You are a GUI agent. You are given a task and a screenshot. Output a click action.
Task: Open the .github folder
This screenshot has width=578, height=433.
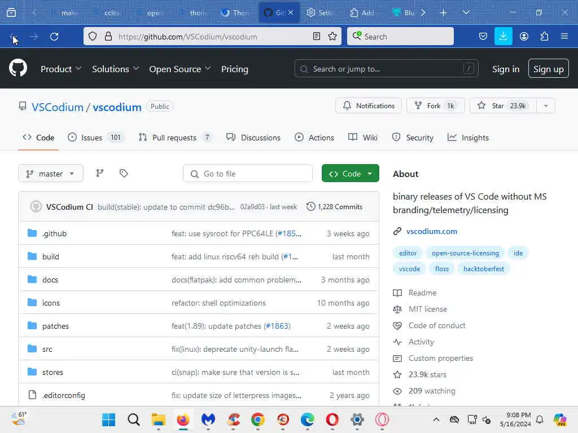(x=54, y=233)
